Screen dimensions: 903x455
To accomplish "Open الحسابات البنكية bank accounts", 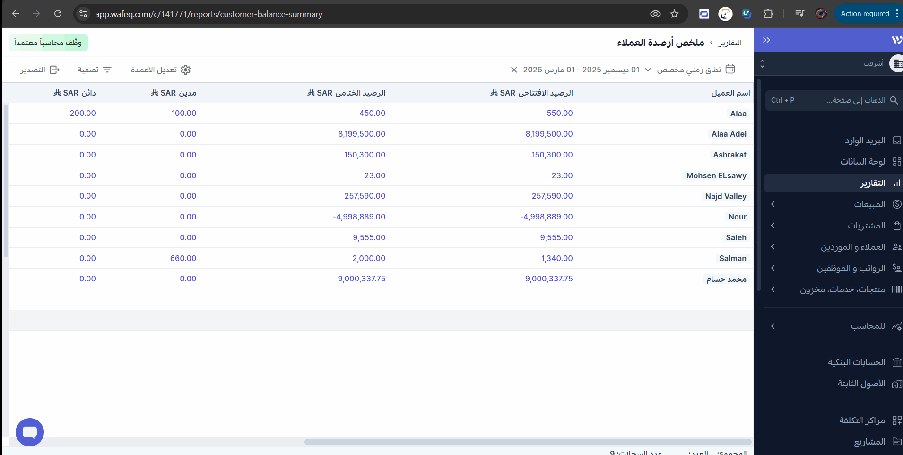I will click(856, 362).
